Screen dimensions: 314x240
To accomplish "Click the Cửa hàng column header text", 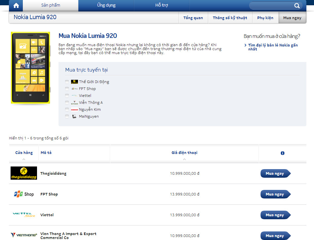I will point(24,153).
